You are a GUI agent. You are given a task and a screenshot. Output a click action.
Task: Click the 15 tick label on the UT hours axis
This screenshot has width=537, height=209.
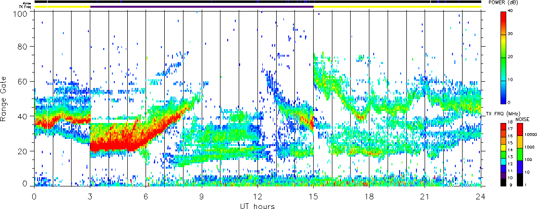[x=313, y=197]
